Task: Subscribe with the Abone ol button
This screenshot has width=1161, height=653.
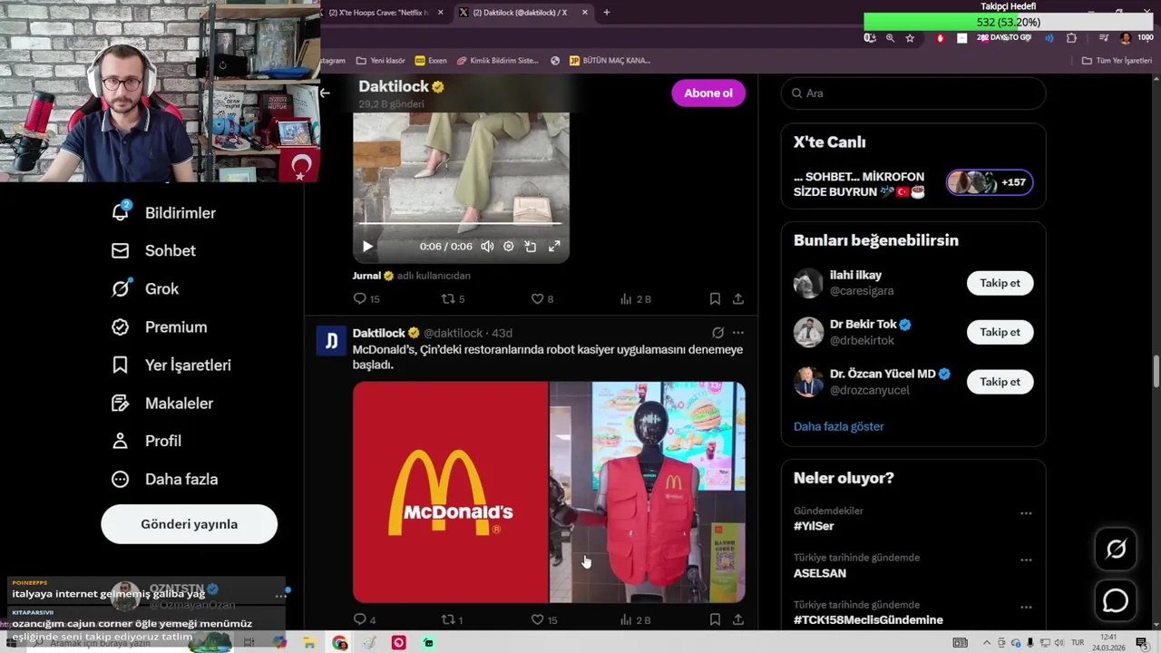Action: pos(708,93)
